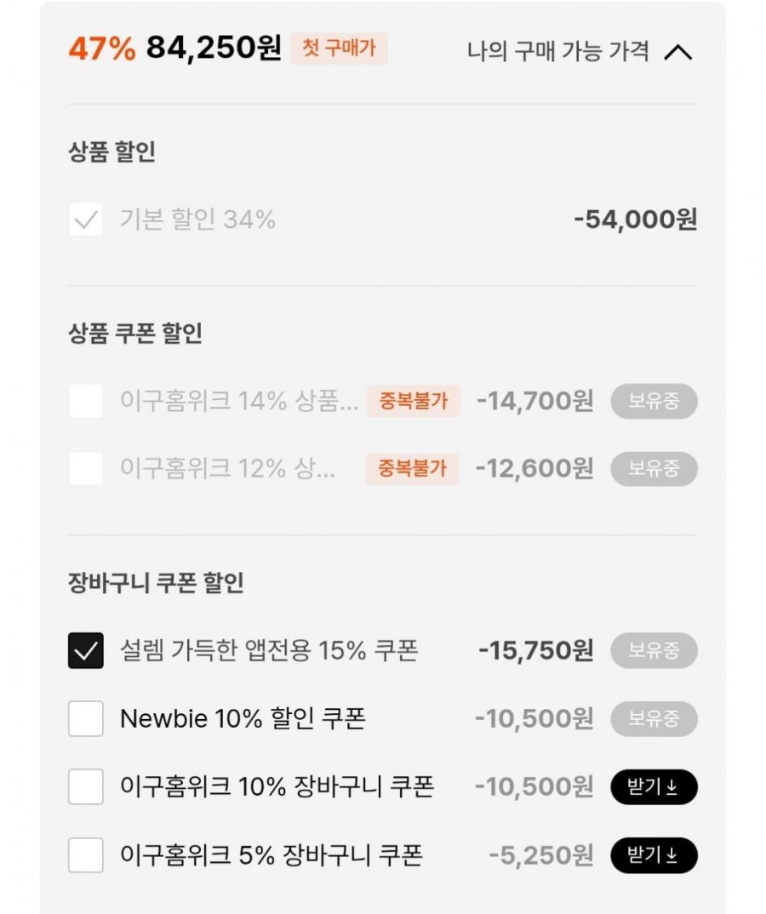Click 보유중 badge for Newbie 10% coupon

654,718
